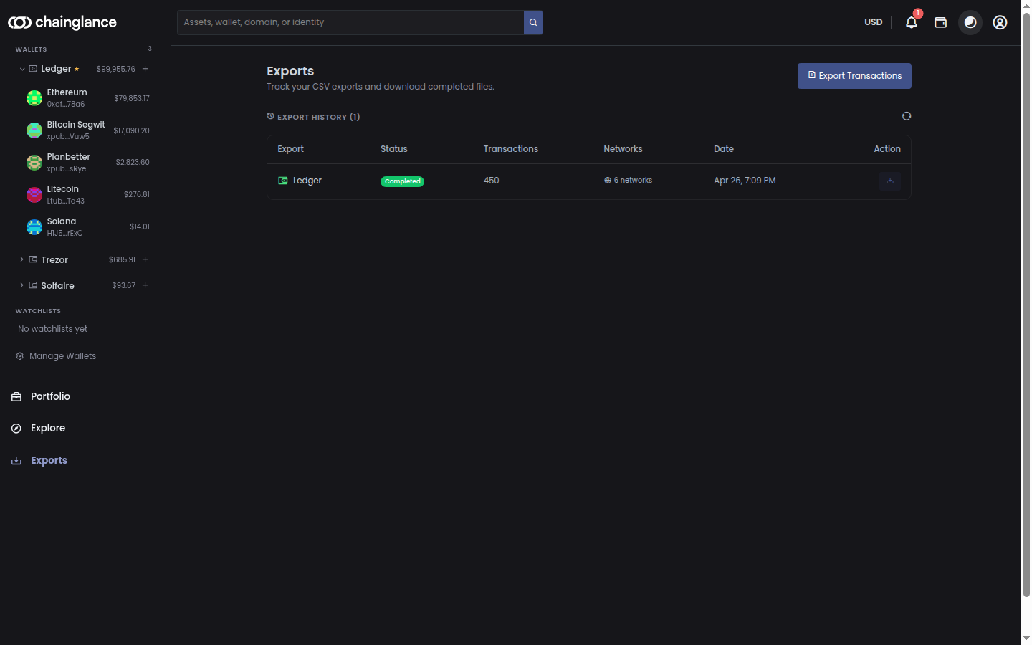
Task: Click the $99,955.76 Ledger balance
Action: [x=116, y=69]
